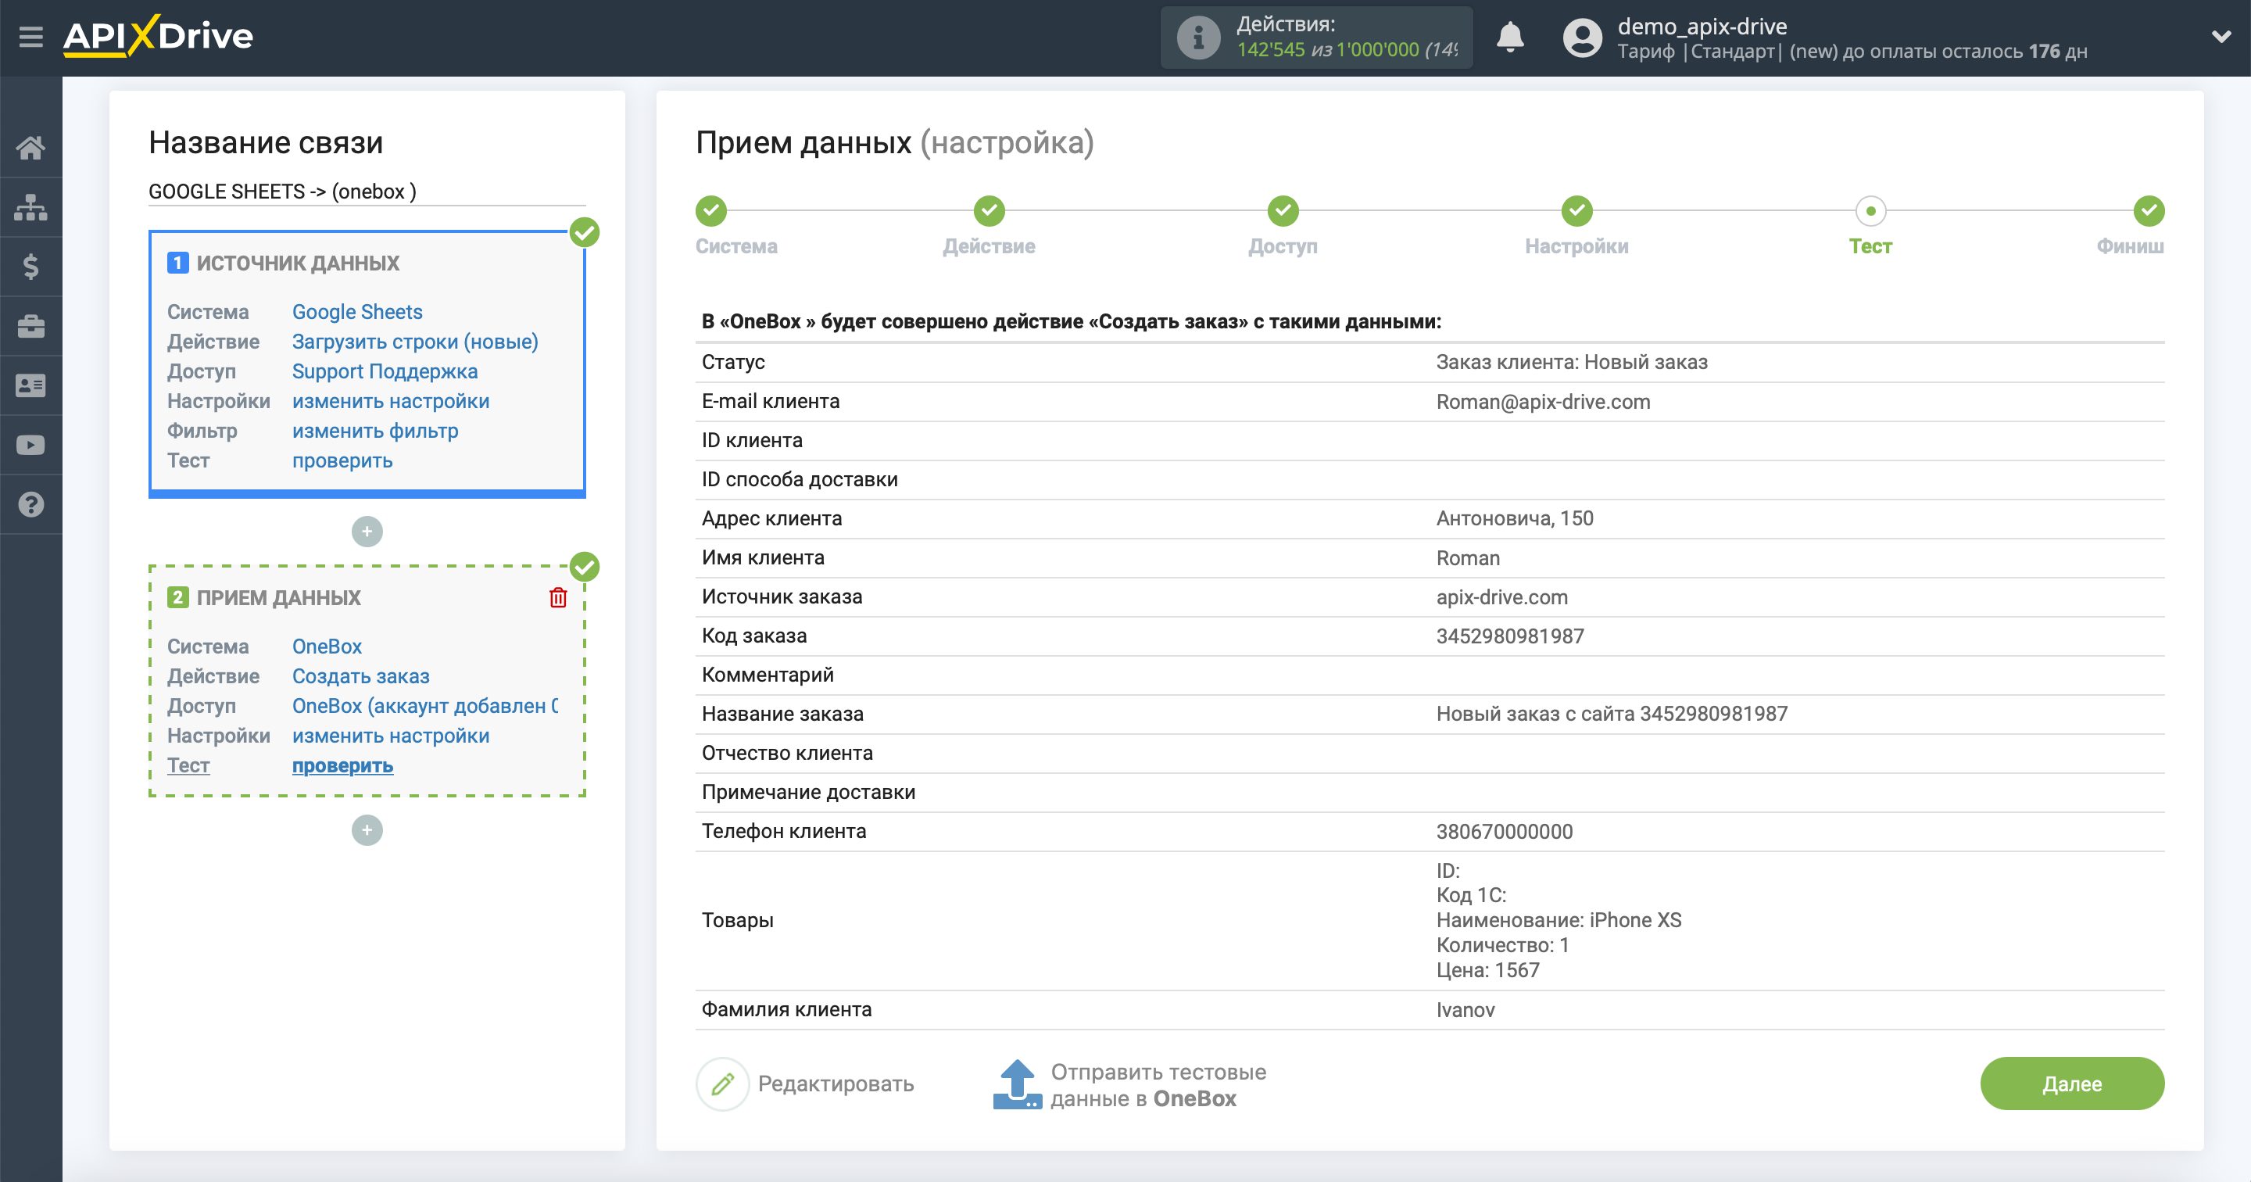Click the Действия counter panel

[x=1316, y=38]
